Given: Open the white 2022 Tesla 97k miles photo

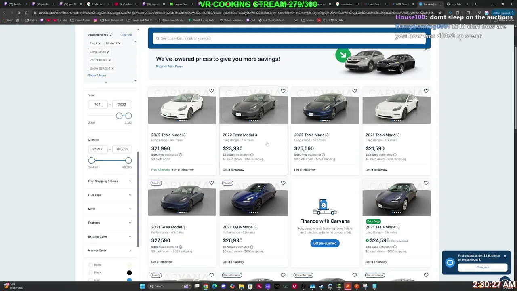Looking at the screenshot, I should pyautogui.click(x=182, y=105).
